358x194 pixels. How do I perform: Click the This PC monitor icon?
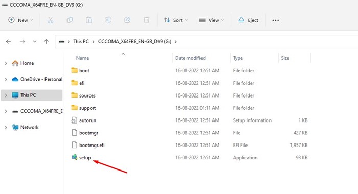click(x=15, y=95)
